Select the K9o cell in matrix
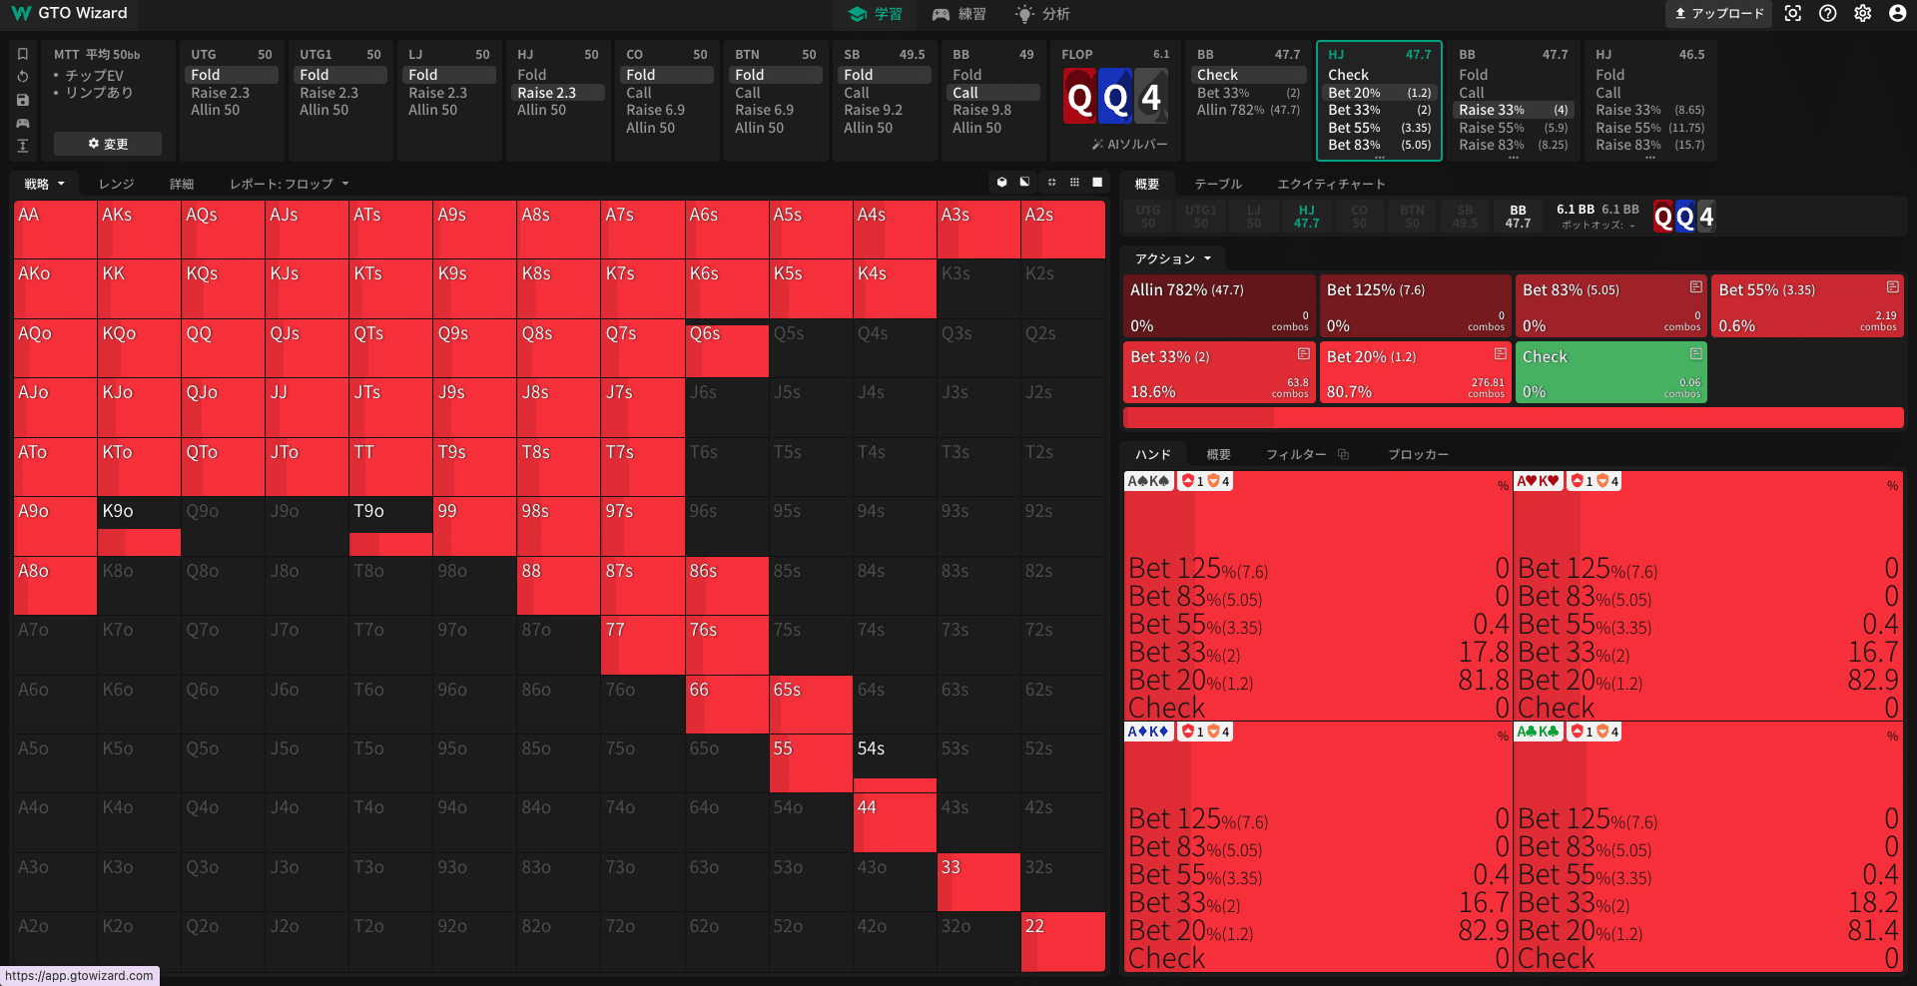The width and height of the screenshot is (1917, 986). (139, 526)
